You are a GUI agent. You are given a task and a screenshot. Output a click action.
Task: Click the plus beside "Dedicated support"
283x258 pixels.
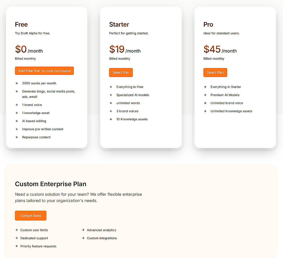pos(17,238)
